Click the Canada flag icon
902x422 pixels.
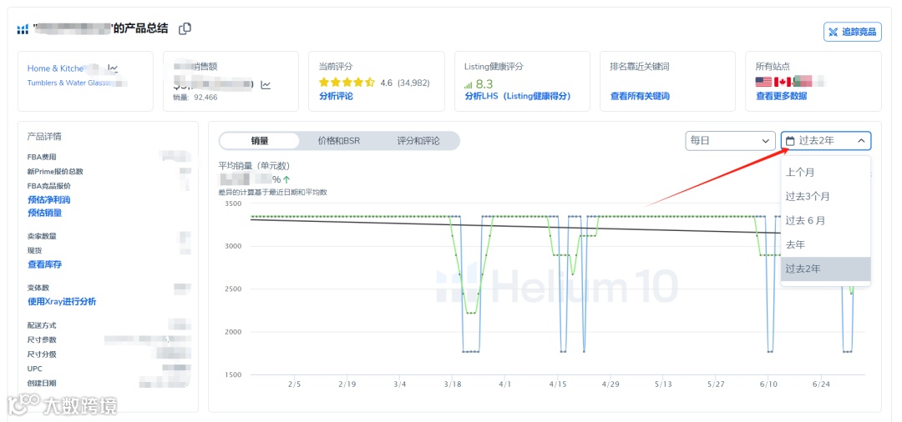[783, 82]
